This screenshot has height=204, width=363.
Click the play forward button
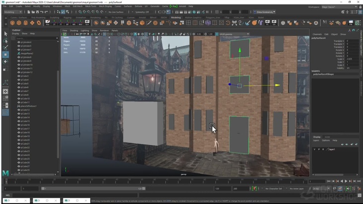[346, 181]
